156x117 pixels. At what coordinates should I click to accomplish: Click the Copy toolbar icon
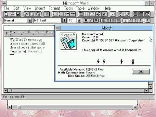coord(32,14)
